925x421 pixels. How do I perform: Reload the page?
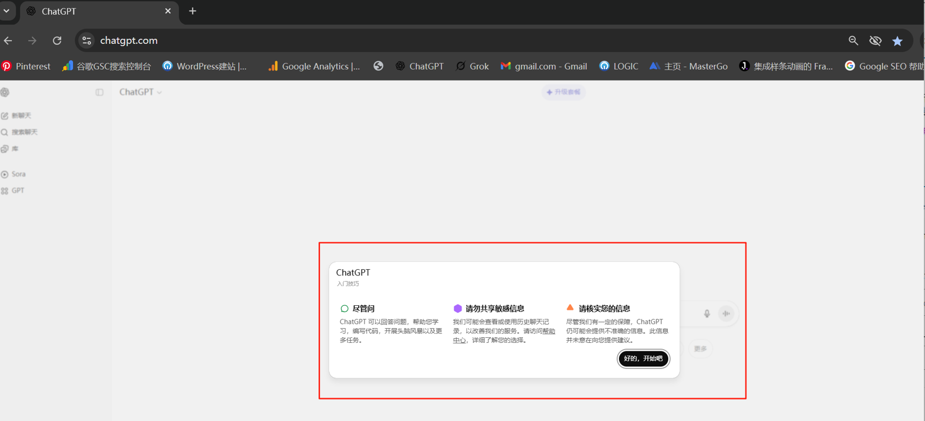pyautogui.click(x=57, y=40)
